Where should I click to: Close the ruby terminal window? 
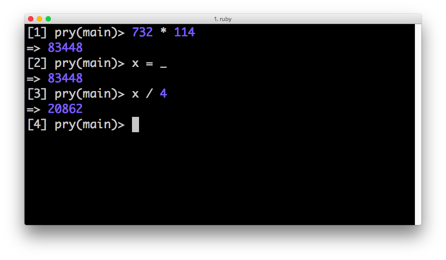31,19
